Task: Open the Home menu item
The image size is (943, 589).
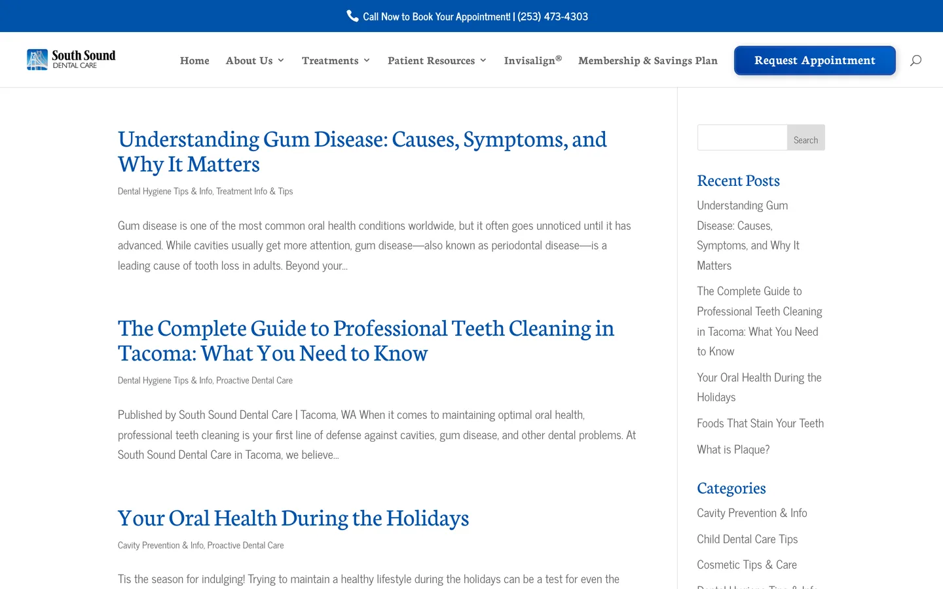Action: click(x=194, y=60)
